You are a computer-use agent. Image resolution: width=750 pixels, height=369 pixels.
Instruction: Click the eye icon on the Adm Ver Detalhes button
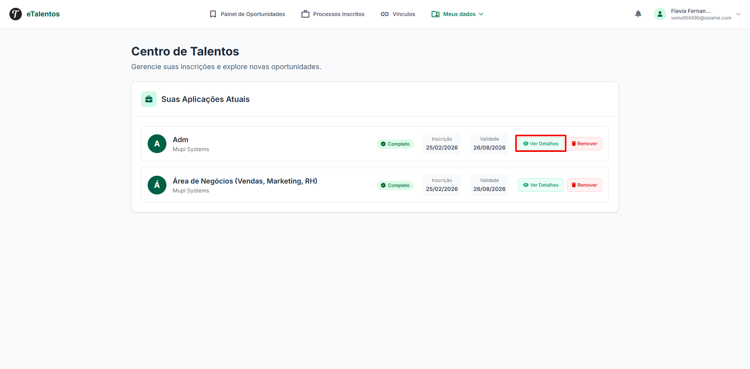click(x=525, y=143)
